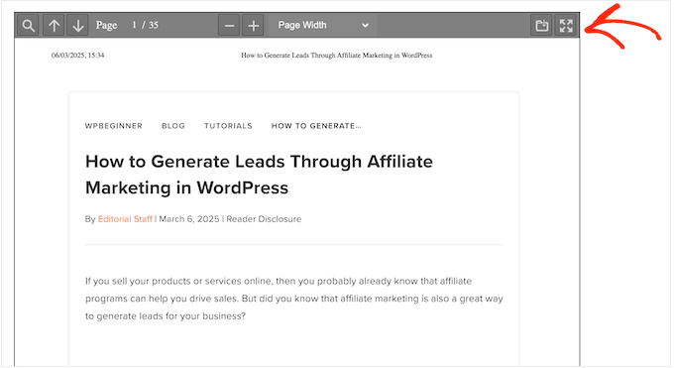The image size is (674, 368).
Task: Click the TUTORIALS breadcrumb
Action: [x=228, y=126]
